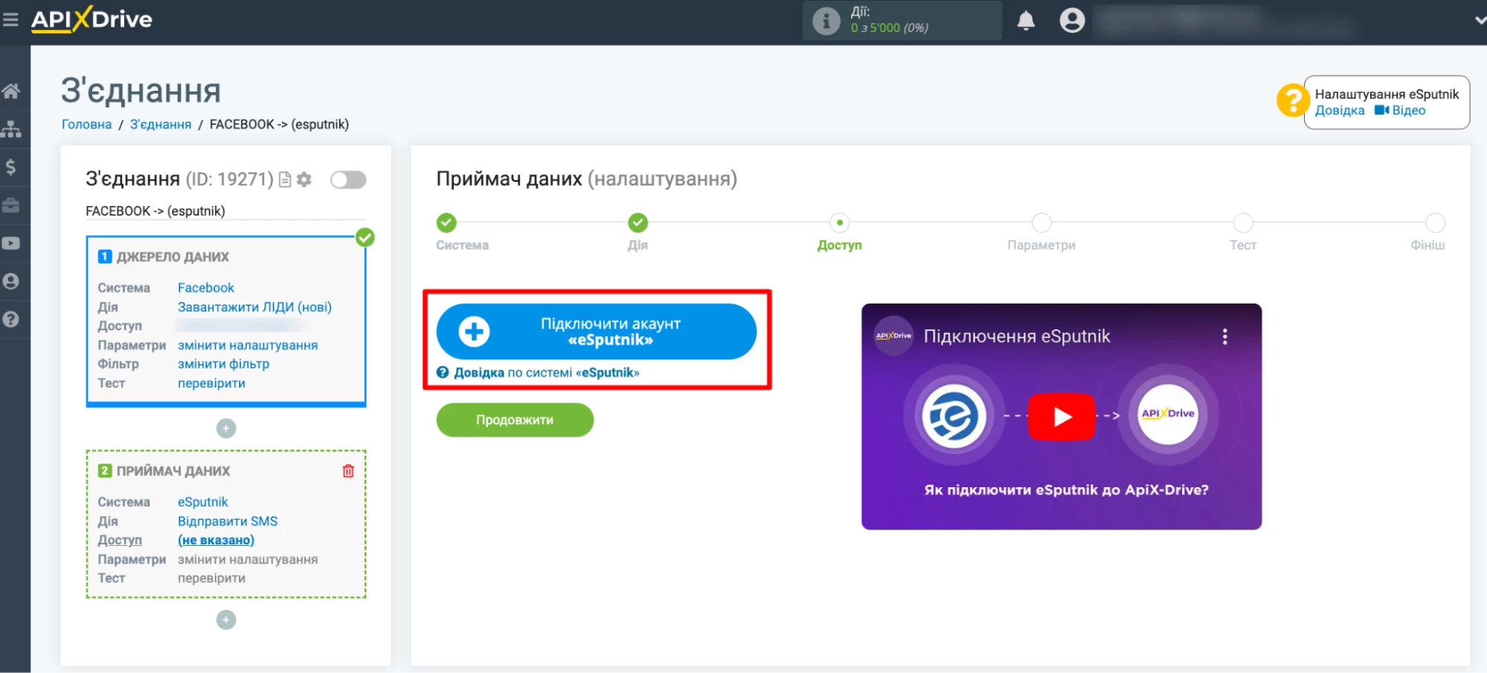The image size is (1487, 673).
Task: Open the user profile avatar
Action: tap(1072, 20)
